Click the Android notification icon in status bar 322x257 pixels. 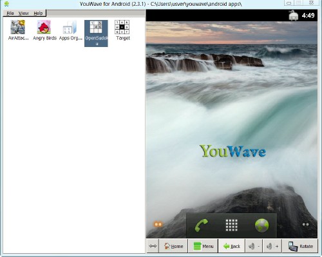[293, 15]
